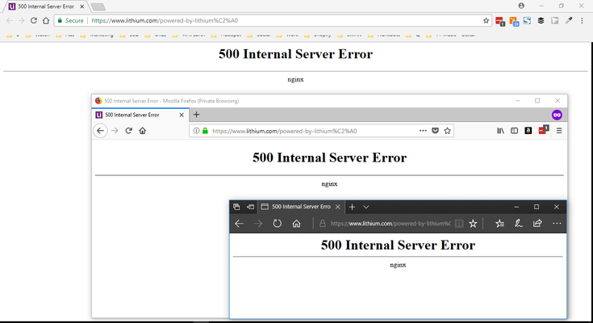Save the page to Pocket in Firefox
This screenshot has height=323, width=593.
(x=436, y=131)
